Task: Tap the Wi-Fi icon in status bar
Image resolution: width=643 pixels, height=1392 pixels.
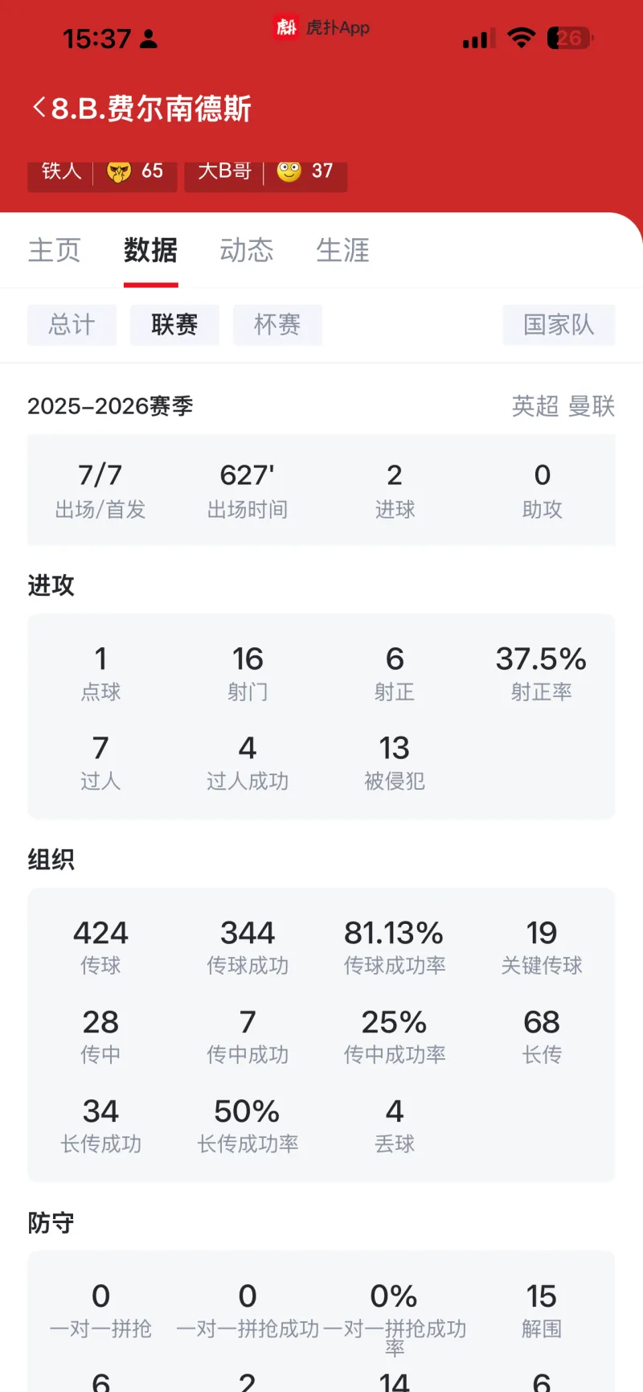Action: pyautogui.click(x=522, y=38)
